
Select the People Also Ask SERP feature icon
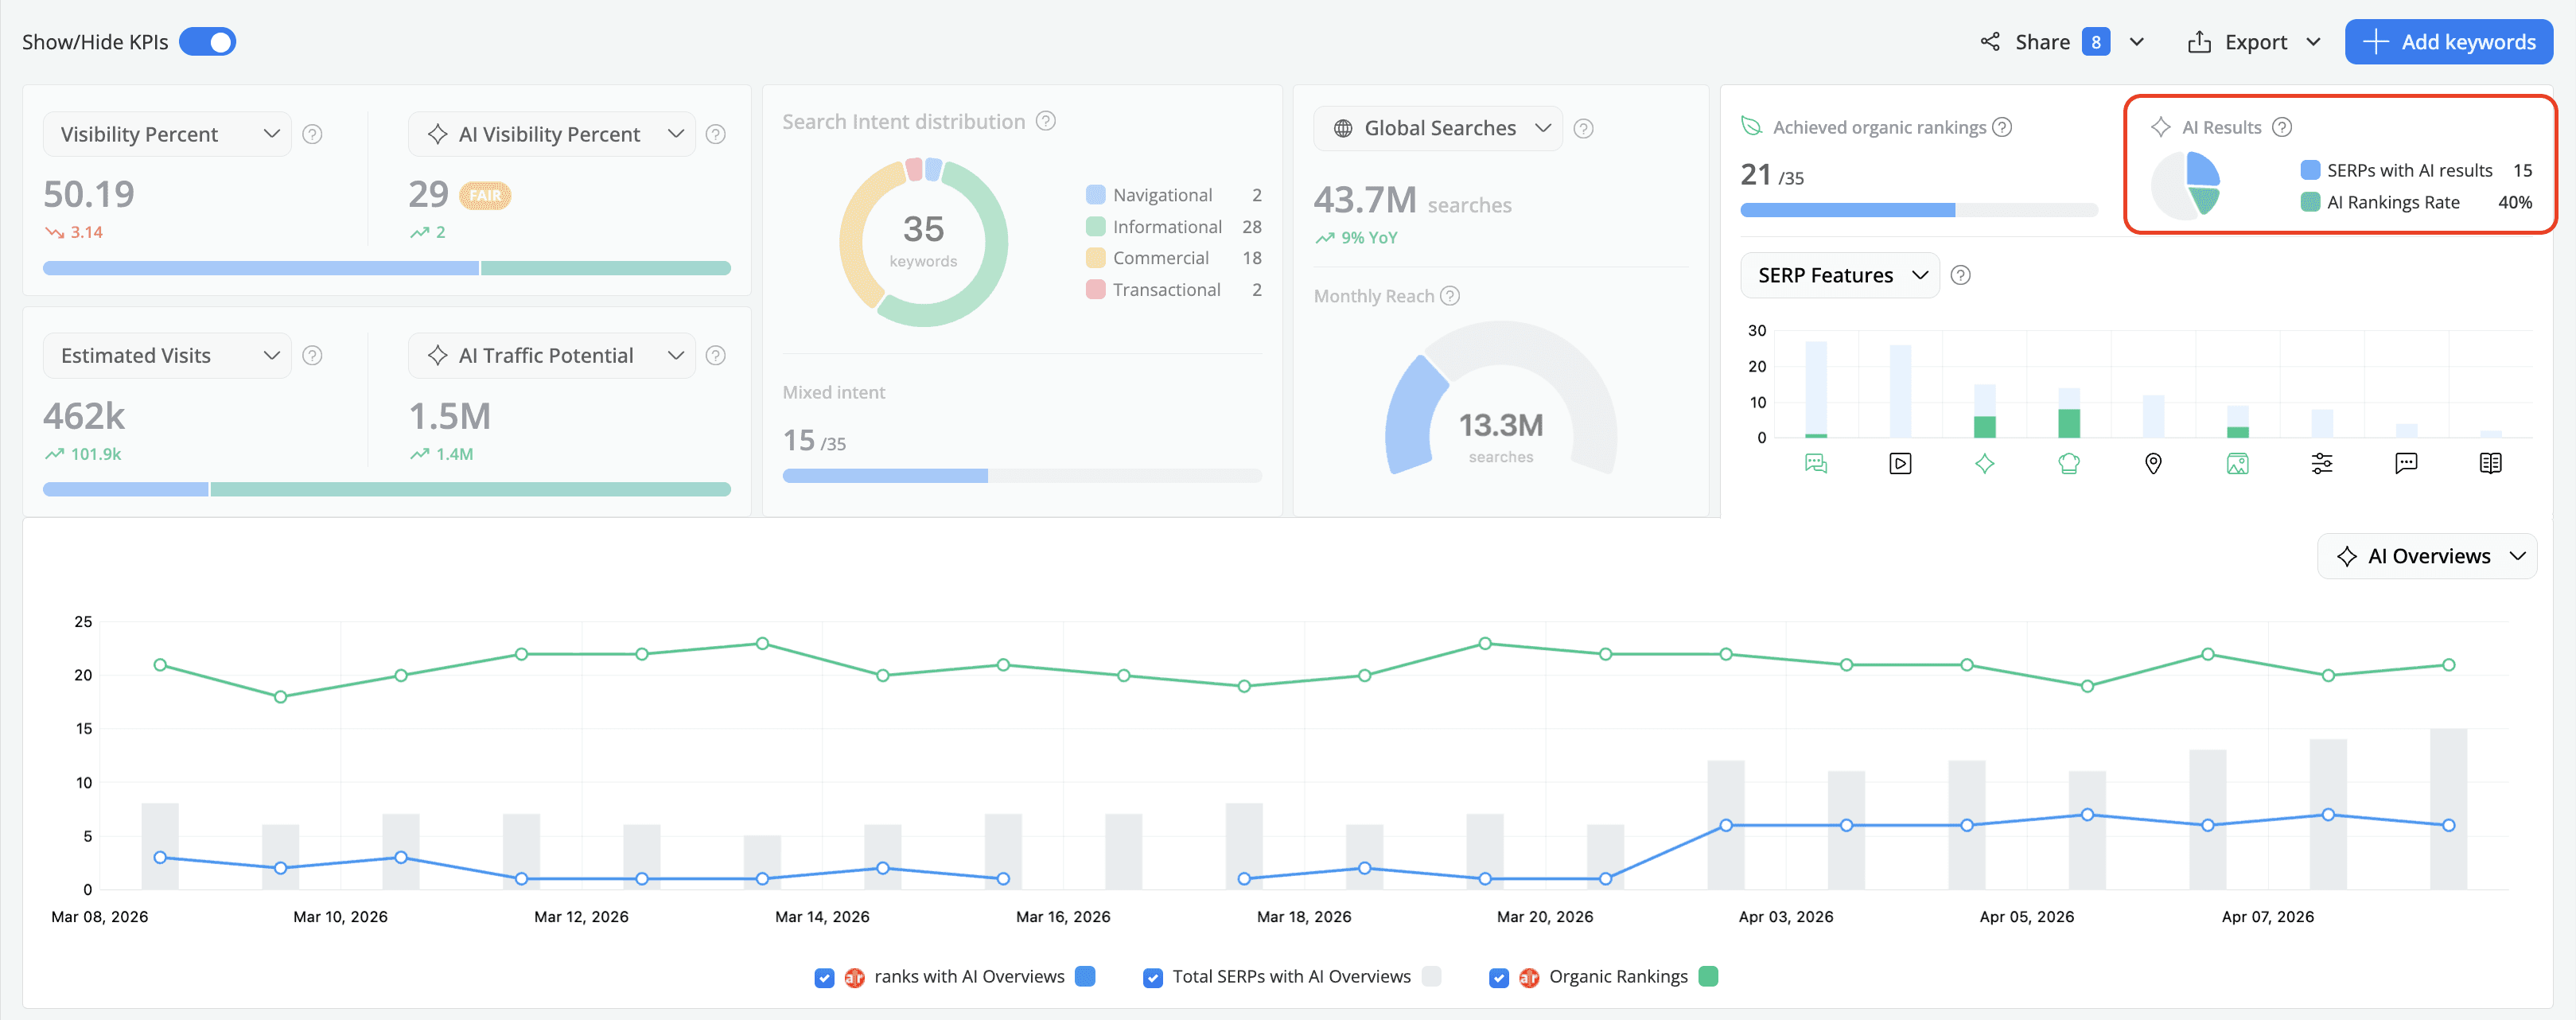(x=1818, y=463)
